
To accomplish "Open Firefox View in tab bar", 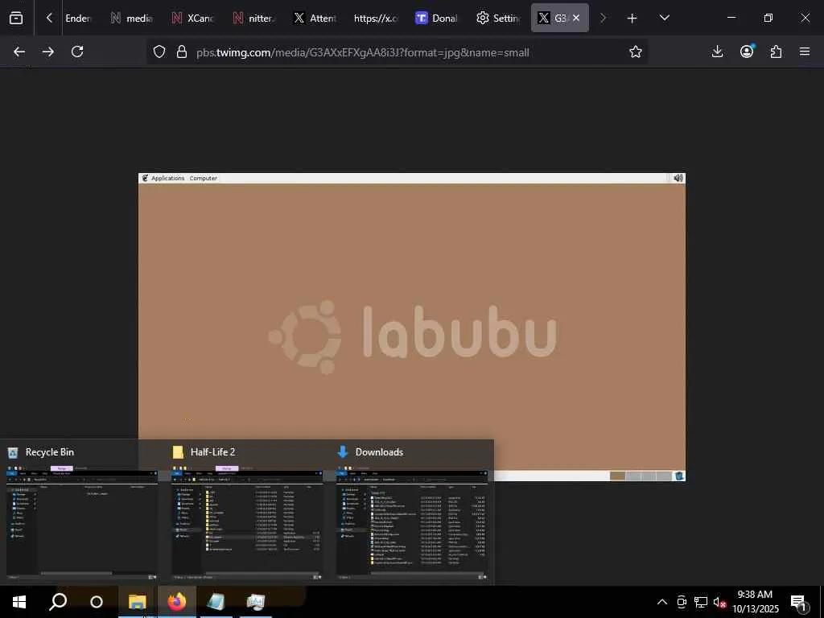I will (x=16, y=18).
